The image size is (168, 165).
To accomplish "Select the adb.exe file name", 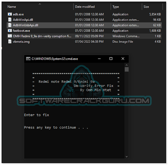I will point(18,14).
